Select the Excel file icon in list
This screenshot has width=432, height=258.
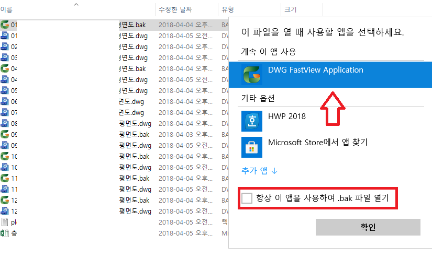coord(5,233)
